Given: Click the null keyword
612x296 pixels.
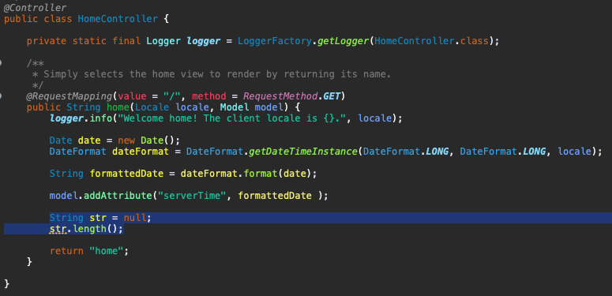Looking at the screenshot, I should point(135,218).
